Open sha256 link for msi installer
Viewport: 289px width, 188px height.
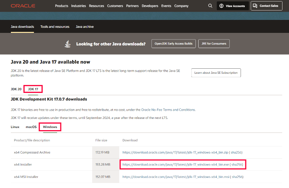pos(237,177)
